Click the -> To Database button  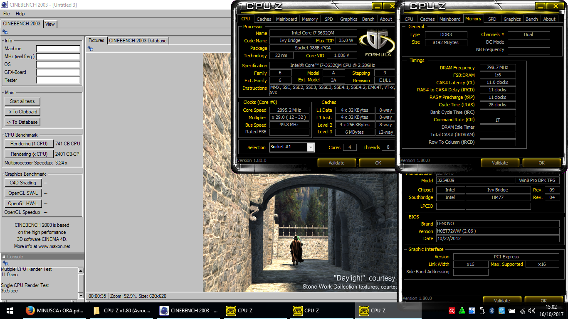pos(22,122)
